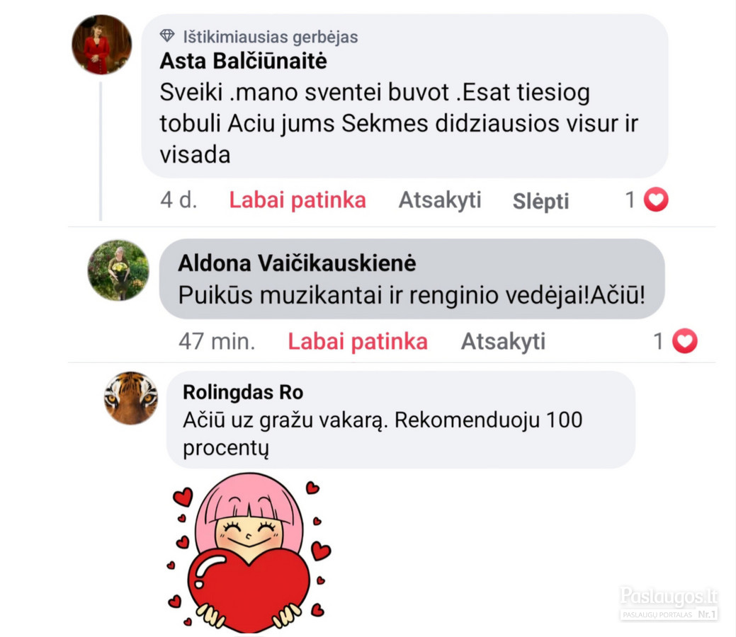Open Aldona Vaičikauskienė's avatar photo
Screen dimensions: 736x637
[118, 270]
